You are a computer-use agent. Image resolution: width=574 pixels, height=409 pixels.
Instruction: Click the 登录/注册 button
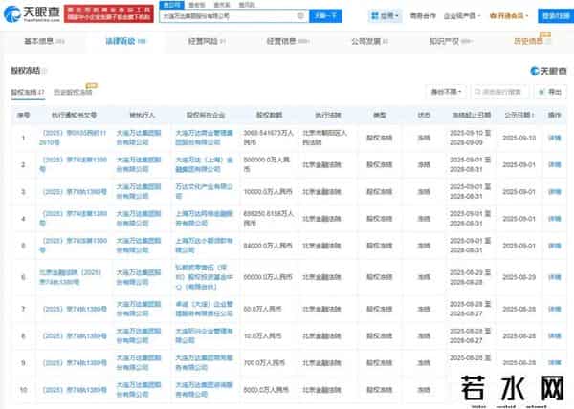click(x=553, y=16)
